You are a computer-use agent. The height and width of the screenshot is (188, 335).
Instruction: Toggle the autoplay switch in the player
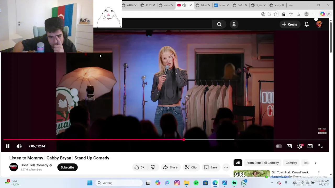point(279,146)
